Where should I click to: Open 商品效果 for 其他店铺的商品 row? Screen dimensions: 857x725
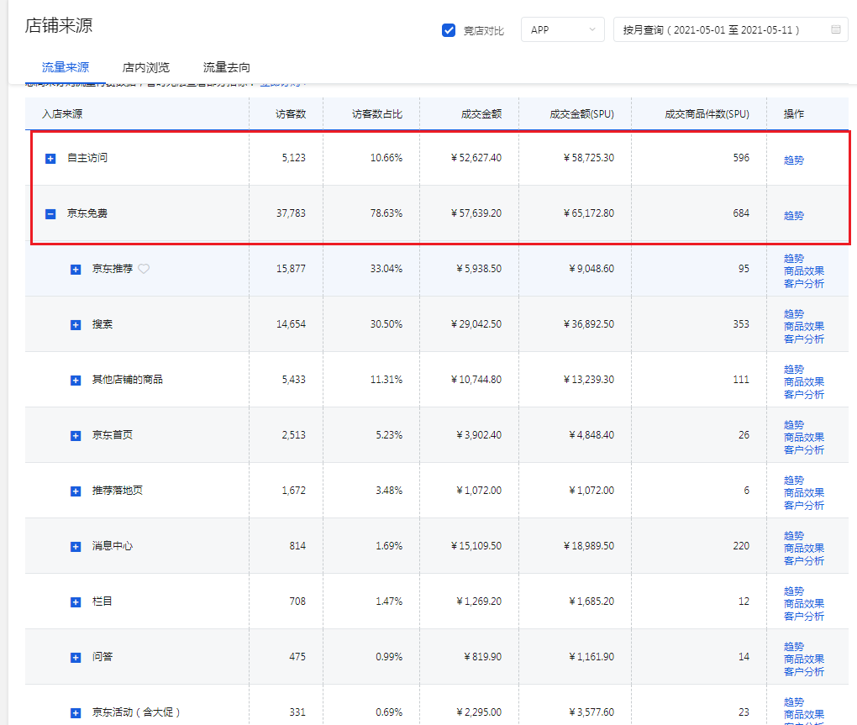(804, 382)
